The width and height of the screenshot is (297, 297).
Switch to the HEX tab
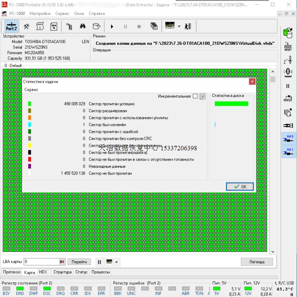click(x=43, y=272)
